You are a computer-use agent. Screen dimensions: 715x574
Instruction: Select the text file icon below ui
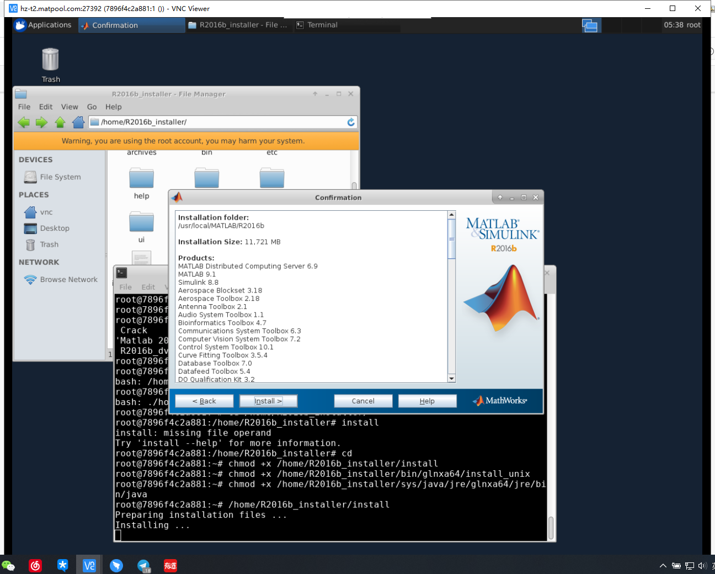141,258
